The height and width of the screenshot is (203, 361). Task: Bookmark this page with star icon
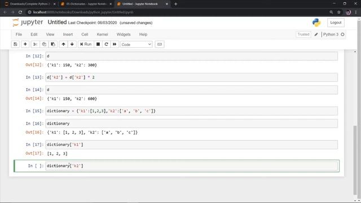pyautogui.click(x=338, y=12)
